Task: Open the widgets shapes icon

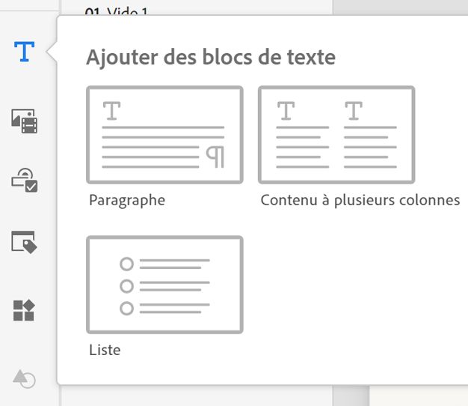Action: pos(24,310)
